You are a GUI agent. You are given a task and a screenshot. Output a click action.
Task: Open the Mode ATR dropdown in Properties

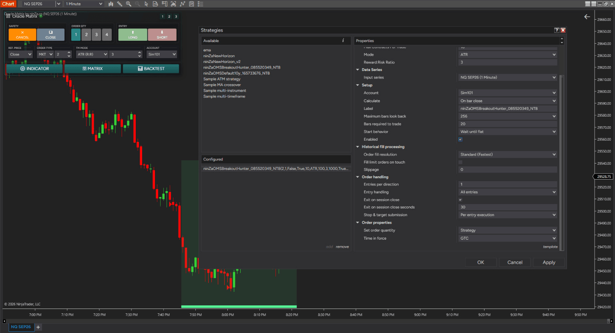click(x=508, y=54)
